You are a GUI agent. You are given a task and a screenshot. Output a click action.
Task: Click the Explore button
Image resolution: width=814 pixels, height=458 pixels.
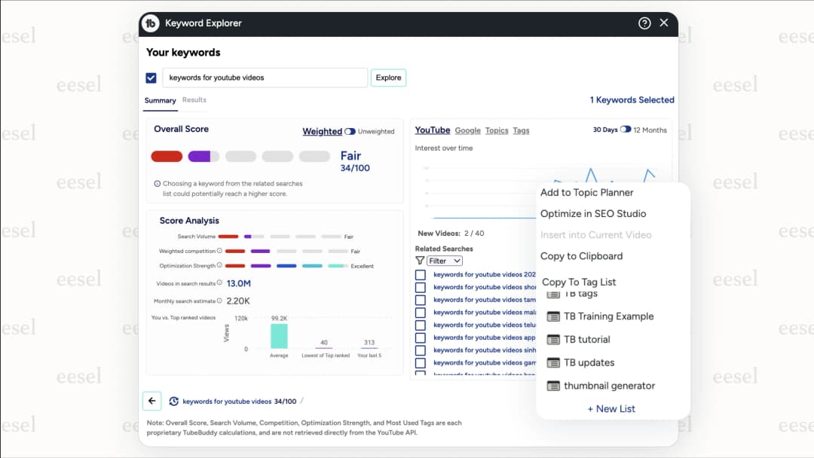388,78
